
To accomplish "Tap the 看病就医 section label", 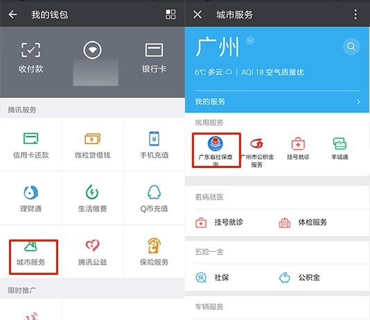I will tap(209, 197).
